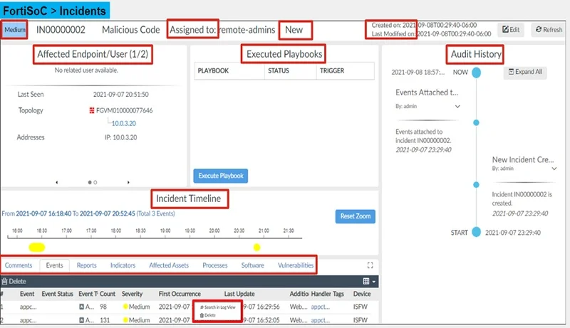The image size is (570, 328).
Task: Click the IP: 10.0.3.20 address text
Action: (120, 137)
